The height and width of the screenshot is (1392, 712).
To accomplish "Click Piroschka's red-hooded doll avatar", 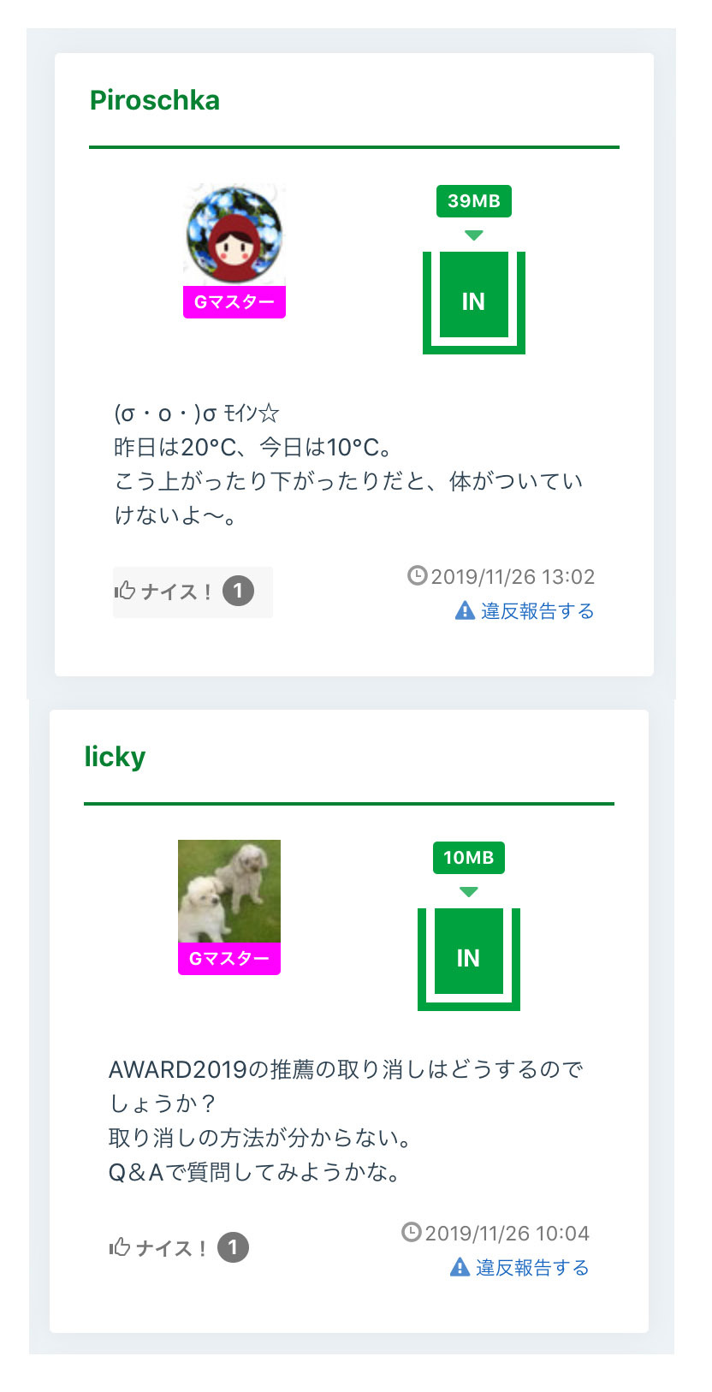I will pyautogui.click(x=234, y=233).
